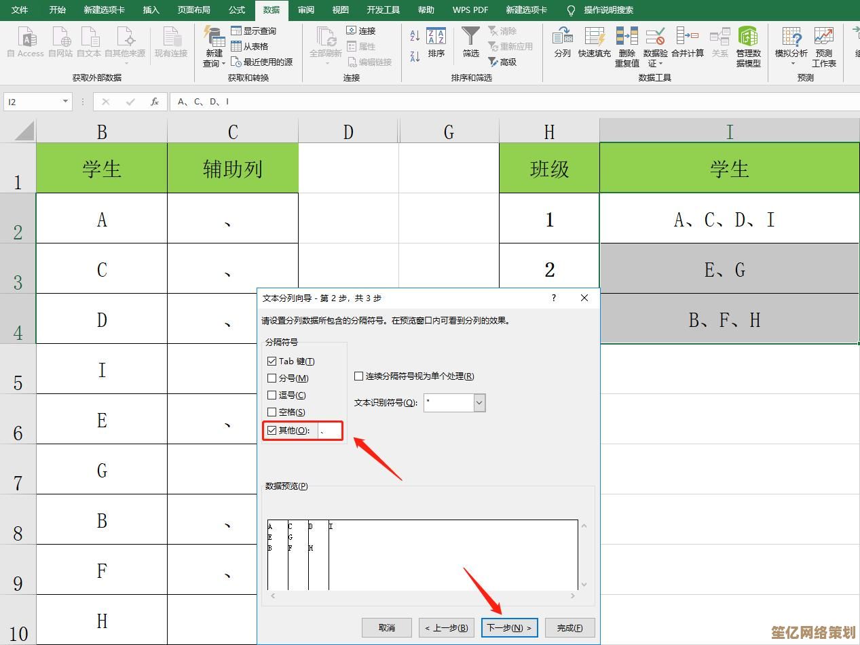Click the 管理数据模型 icon

(748, 39)
